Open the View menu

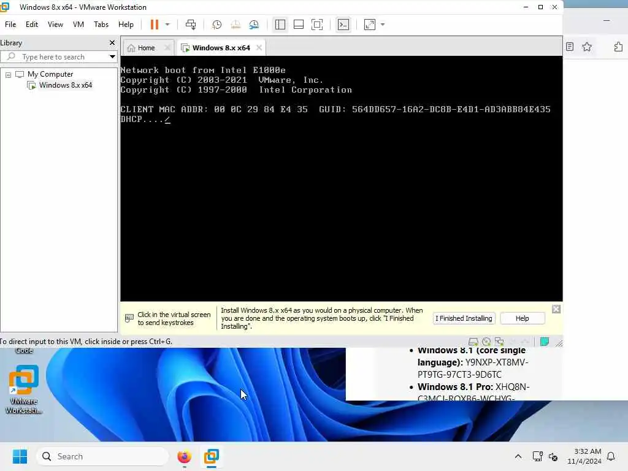[55, 25]
